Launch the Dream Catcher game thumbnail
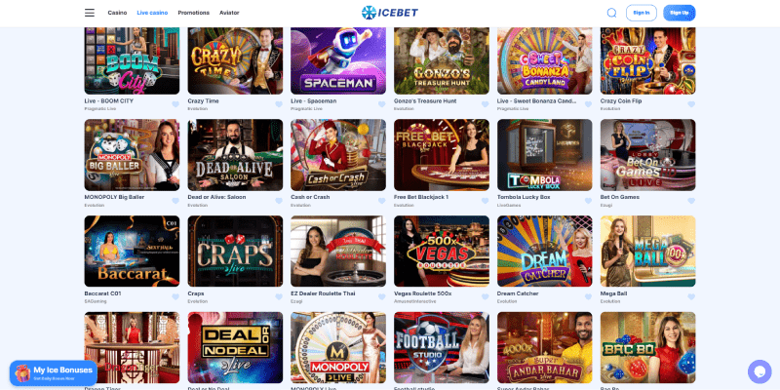 (545, 252)
